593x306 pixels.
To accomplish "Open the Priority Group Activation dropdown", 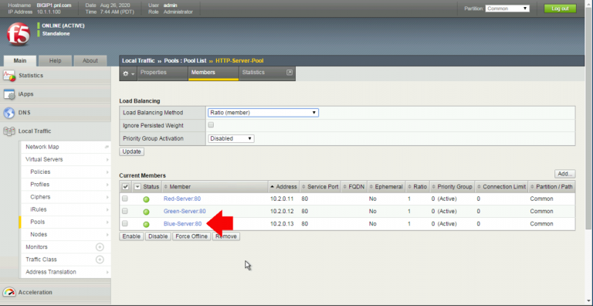I will (x=231, y=138).
